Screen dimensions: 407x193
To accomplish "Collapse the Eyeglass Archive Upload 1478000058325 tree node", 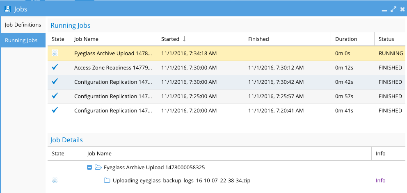I will pos(89,167).
